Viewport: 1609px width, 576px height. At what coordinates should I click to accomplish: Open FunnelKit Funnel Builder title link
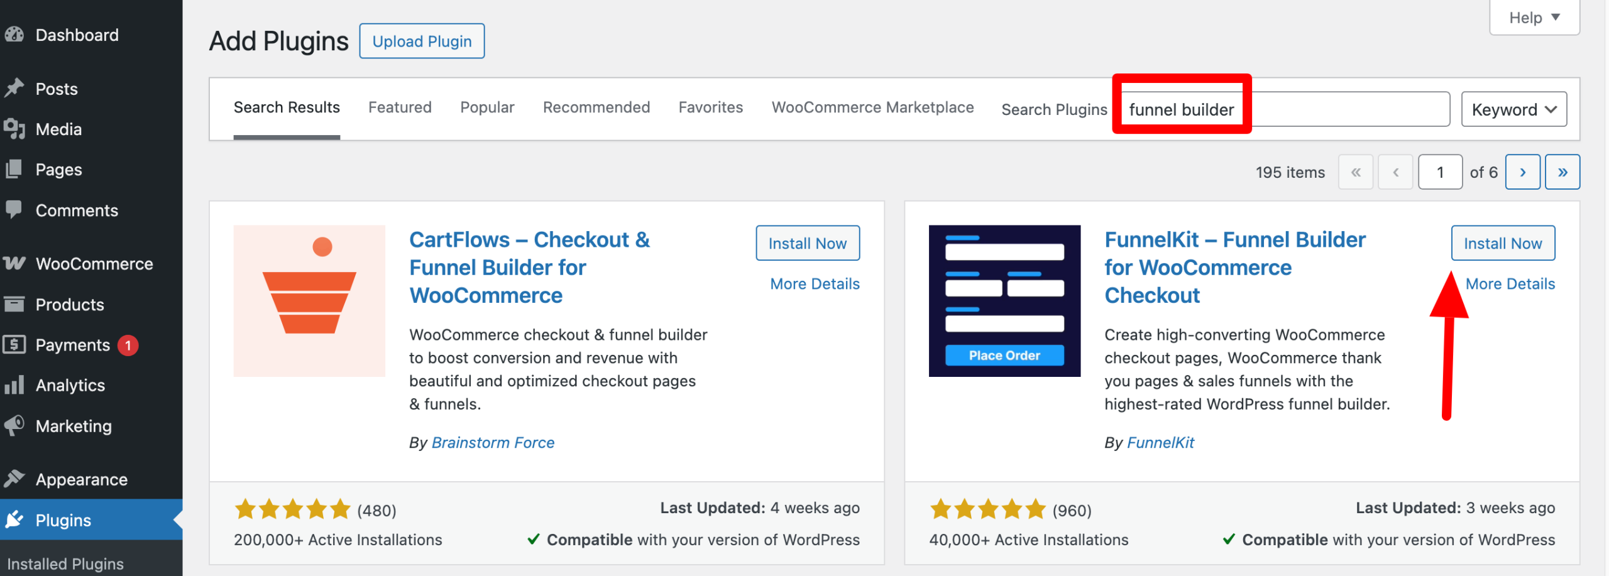click(x=1235, y=268)
